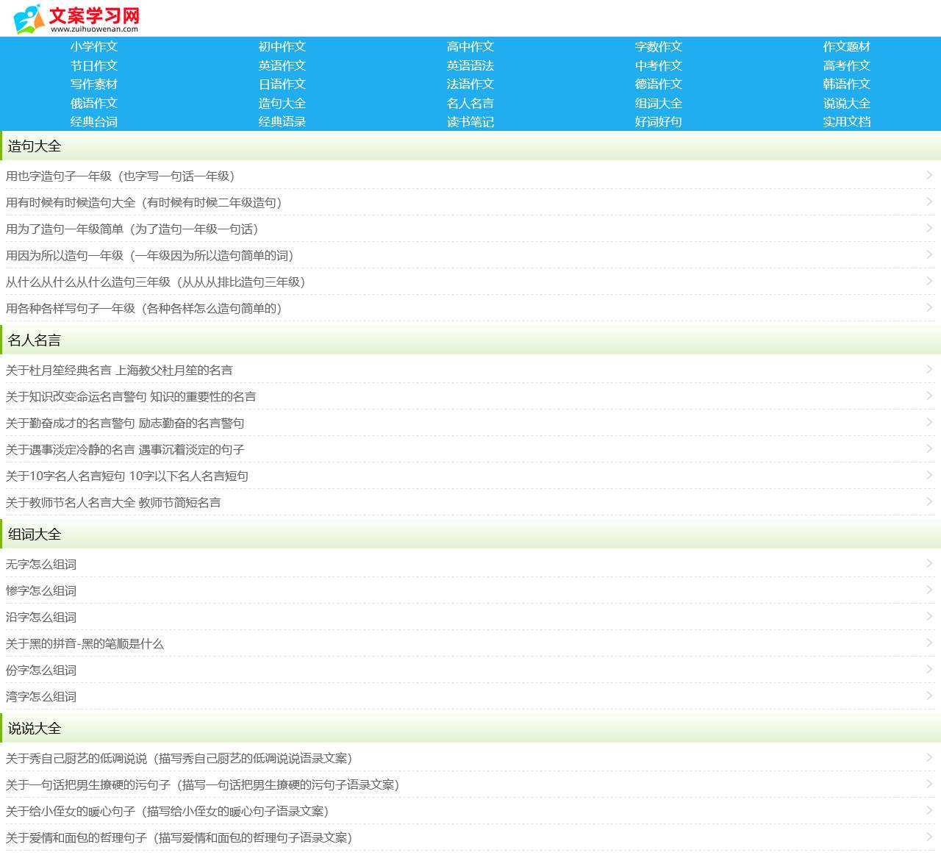The image size is (941, 858).
Task: Open the 造句大全 navigation item
Action: pyautogui.click(x=282, y=103)
